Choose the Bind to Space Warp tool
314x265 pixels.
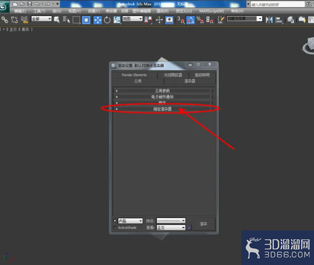coord(24,19)
